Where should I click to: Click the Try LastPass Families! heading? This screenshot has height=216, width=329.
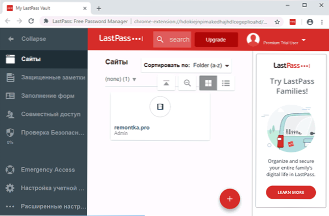292,86
